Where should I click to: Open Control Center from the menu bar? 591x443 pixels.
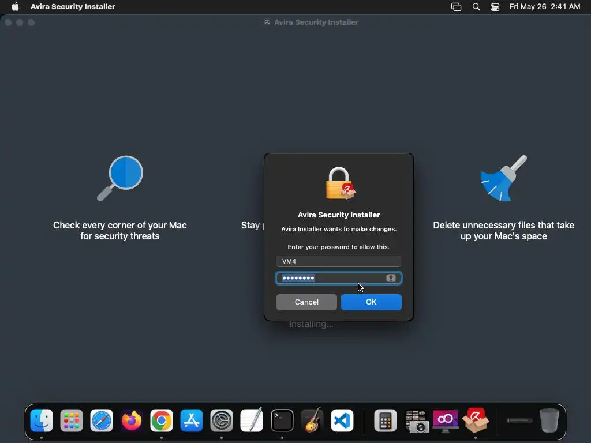[x=495, y=7]
